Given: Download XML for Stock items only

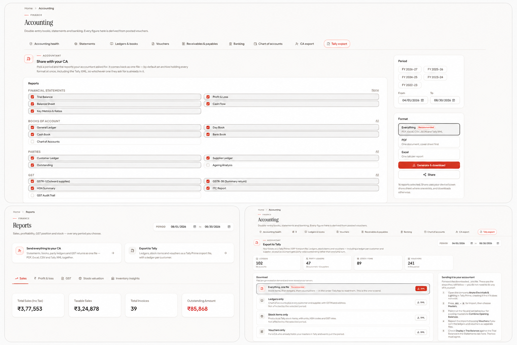Looking at the screenshot, I should (421, 318).
